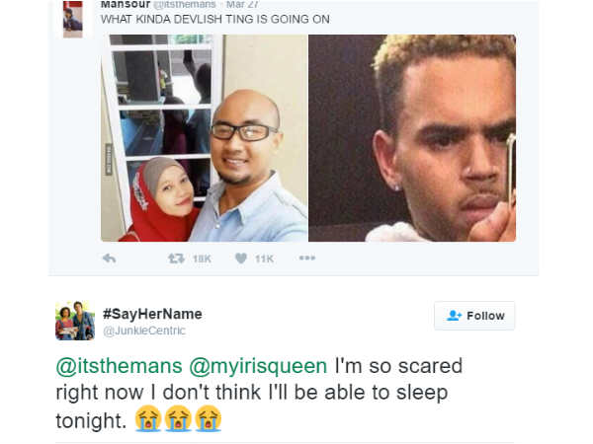Click the DEVLISH TING tweet text

(215, 20)
